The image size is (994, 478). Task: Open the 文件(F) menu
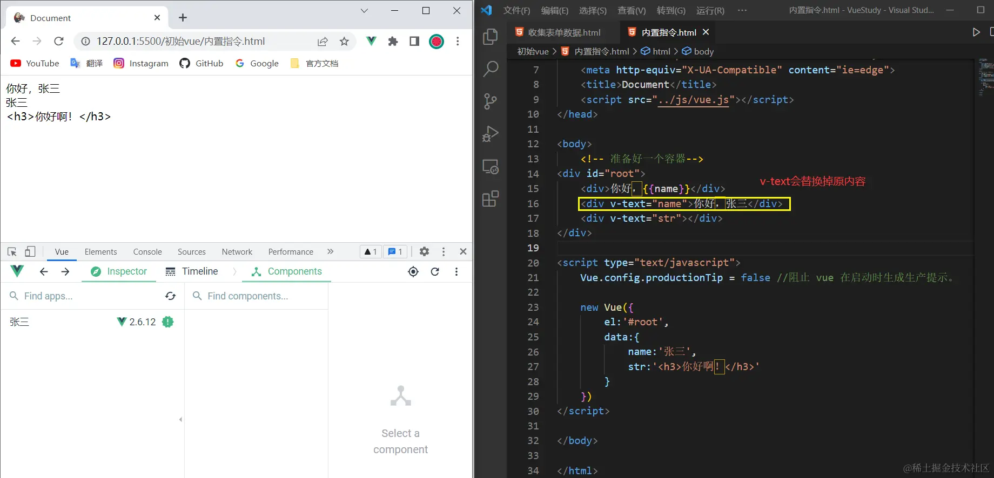(x=516, y=10)
